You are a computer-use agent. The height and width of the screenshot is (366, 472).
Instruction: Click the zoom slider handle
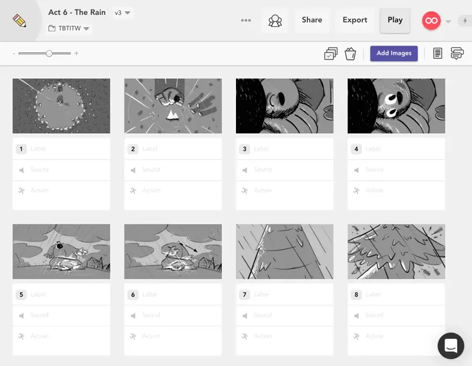click(x=49, y=54)
